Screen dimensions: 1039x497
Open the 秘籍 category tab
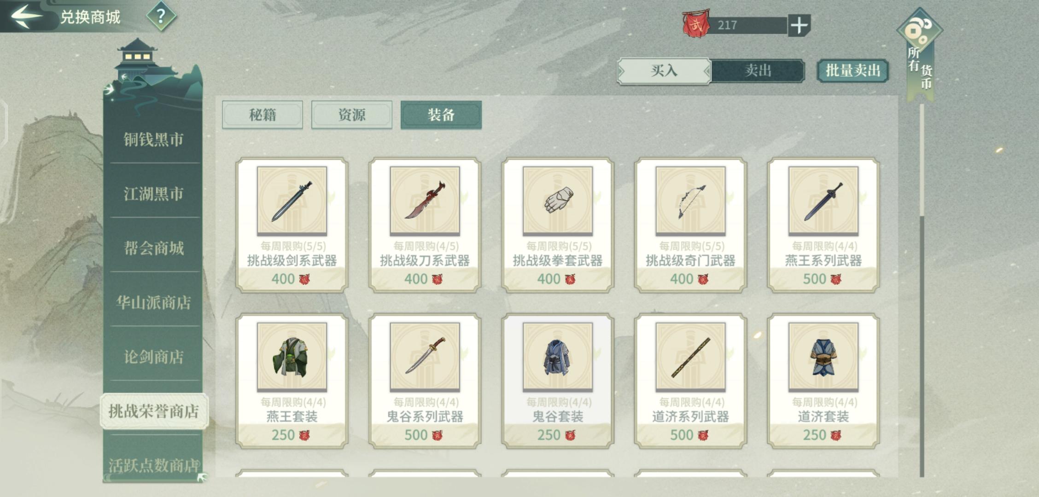coord(263,115)
